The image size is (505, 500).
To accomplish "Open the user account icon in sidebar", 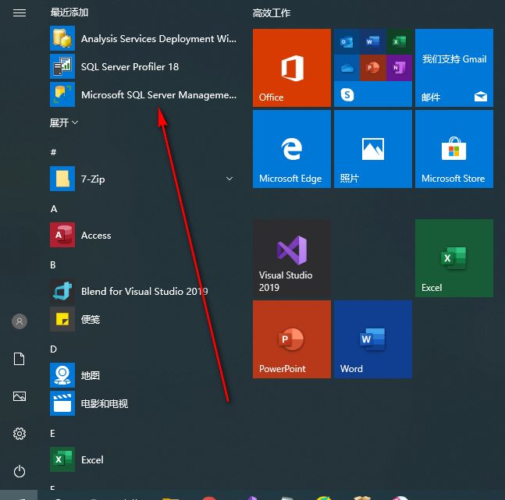I will click(x=20, y=321).
